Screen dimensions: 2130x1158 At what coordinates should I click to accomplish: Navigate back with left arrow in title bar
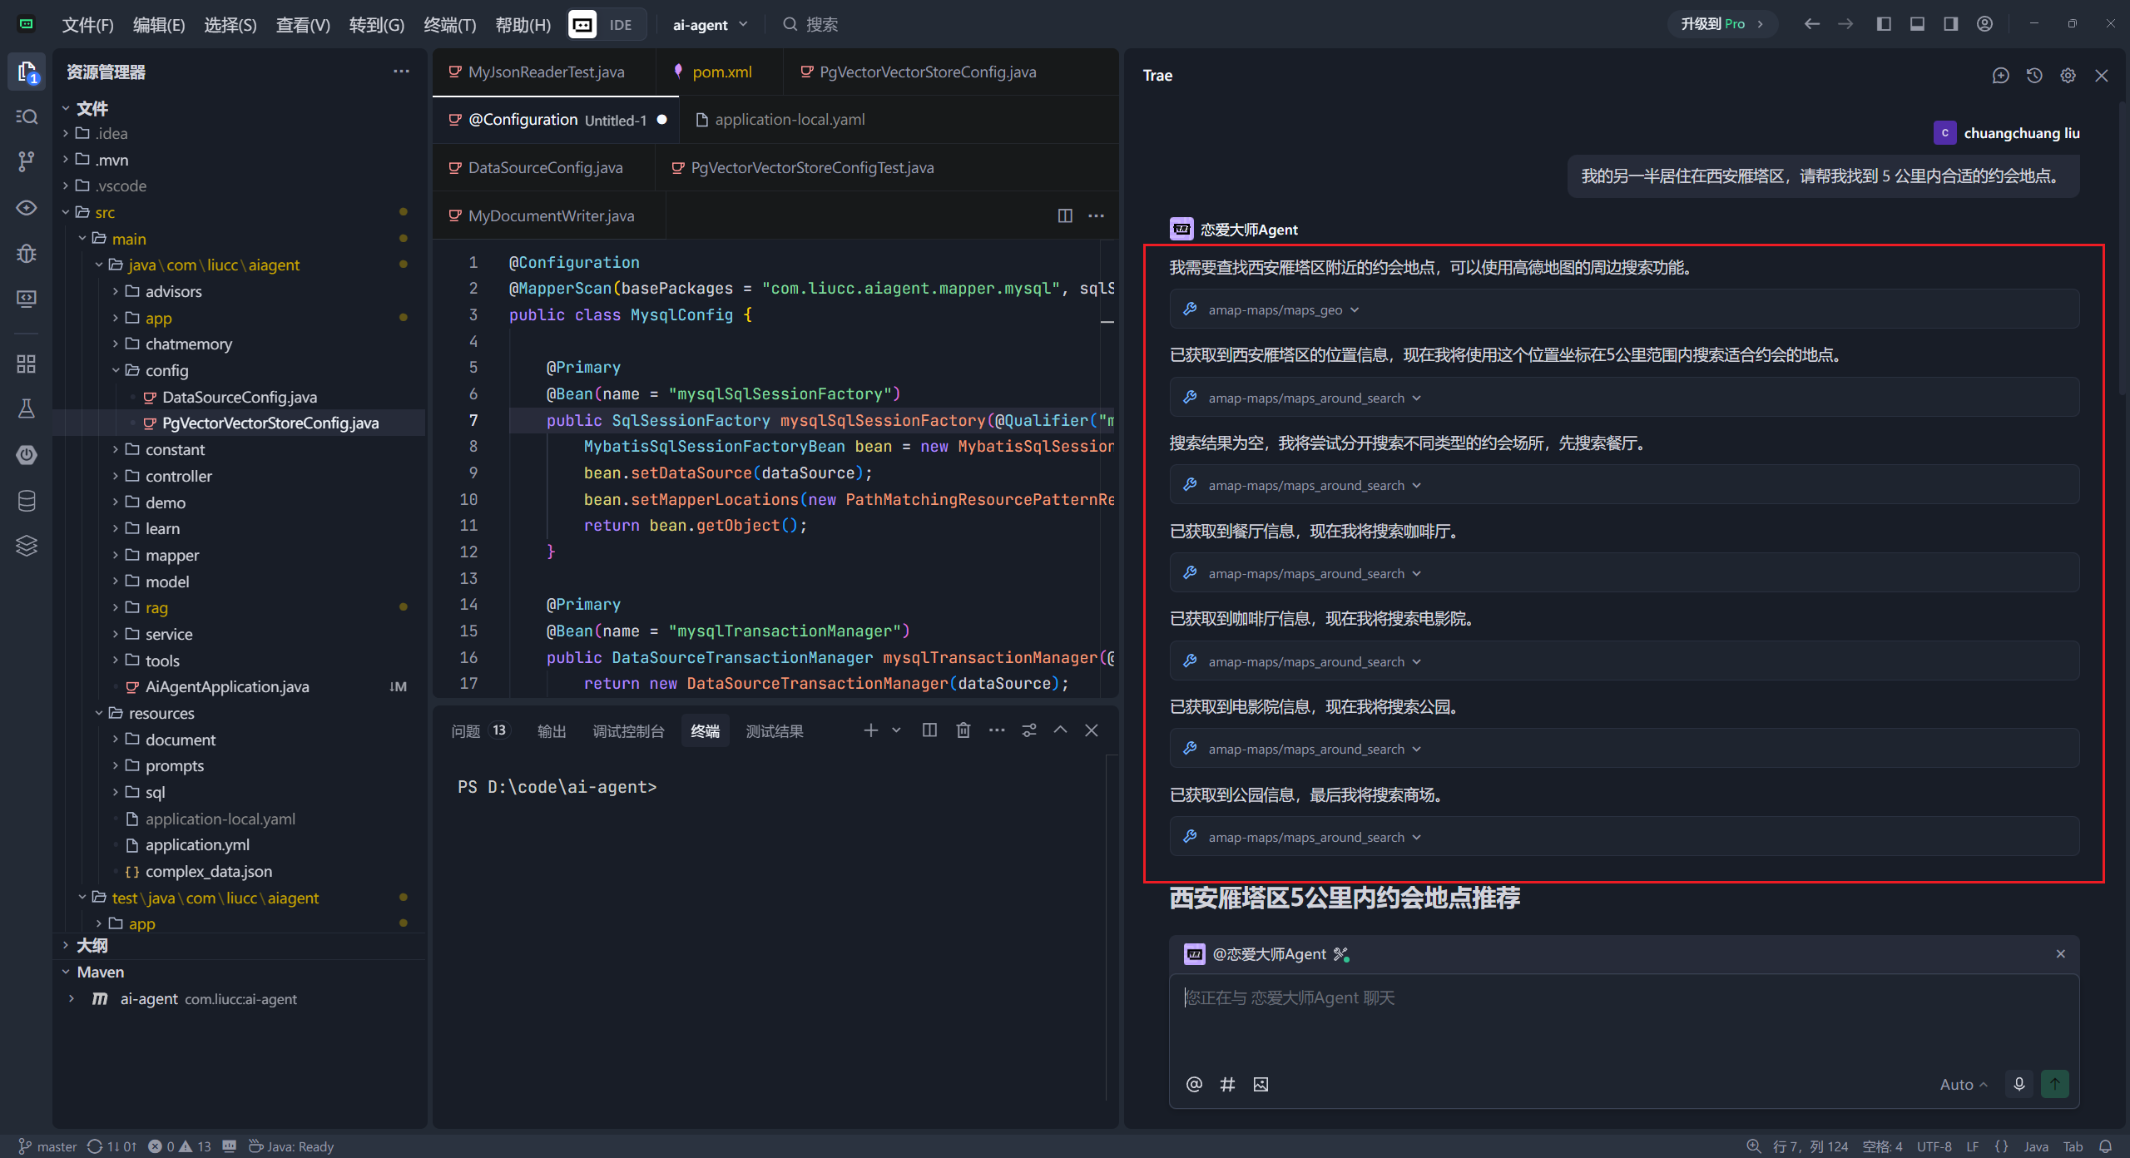(1811, 24)
